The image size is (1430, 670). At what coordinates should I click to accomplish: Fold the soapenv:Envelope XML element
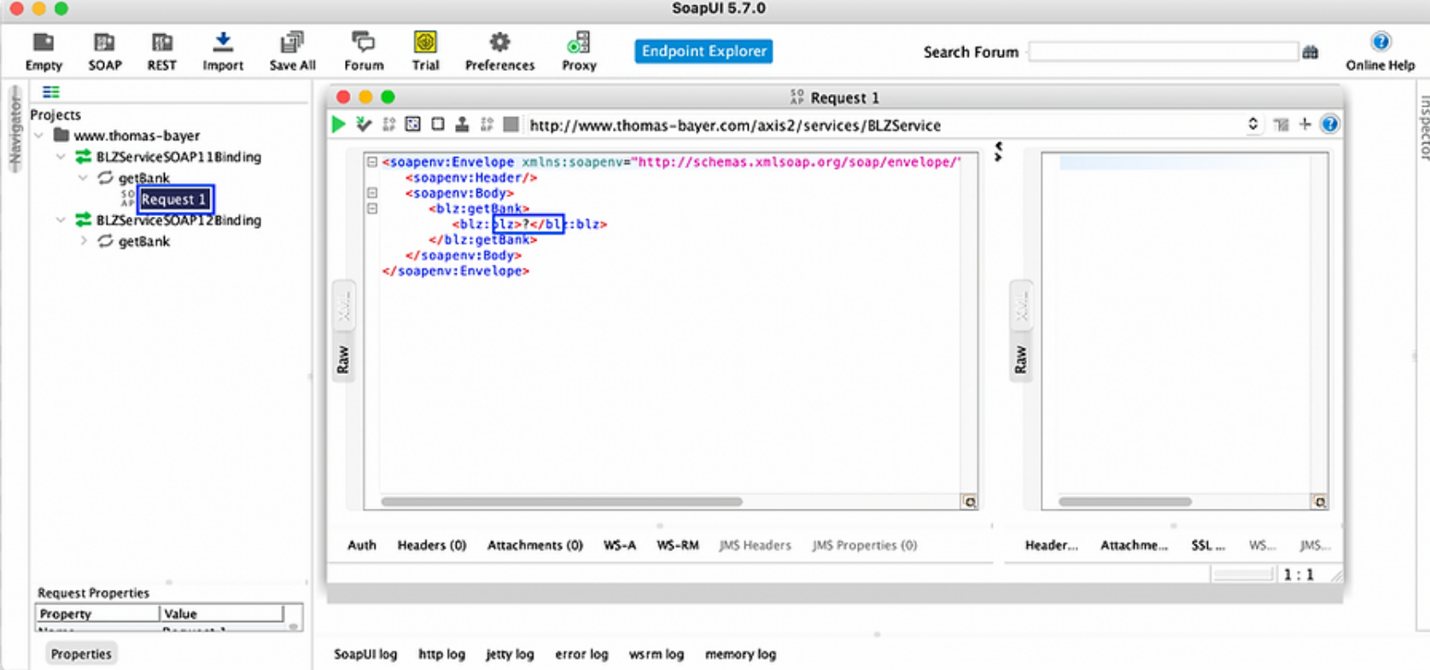click(x=372, y=161)
